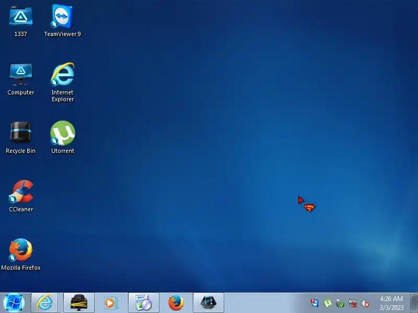Click the muted volume tray icon

click(365, 303)
